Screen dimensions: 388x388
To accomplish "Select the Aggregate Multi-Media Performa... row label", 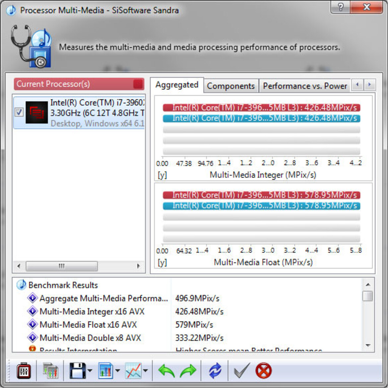I will pyautogui.click(x=104, y=298).
